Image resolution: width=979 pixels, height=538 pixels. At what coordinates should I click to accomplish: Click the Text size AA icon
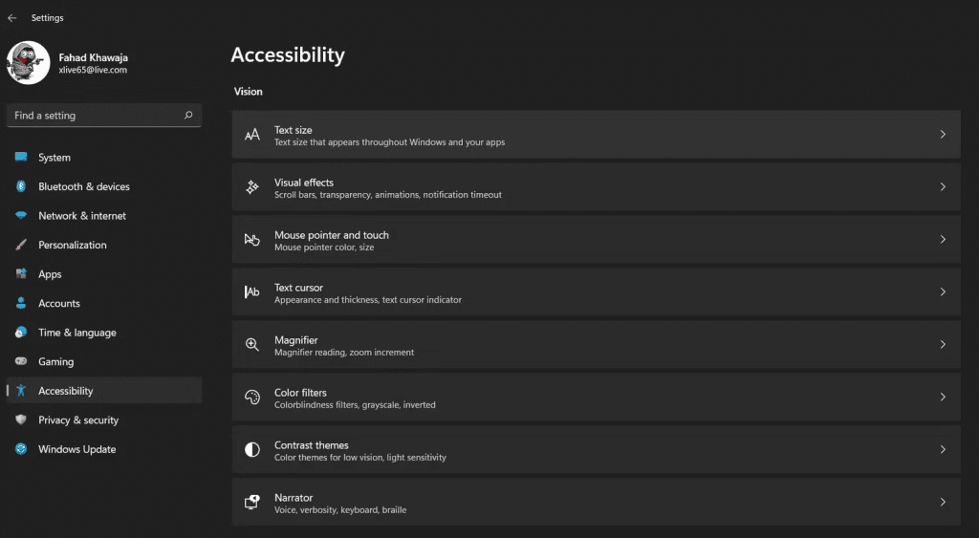(252, 135)
